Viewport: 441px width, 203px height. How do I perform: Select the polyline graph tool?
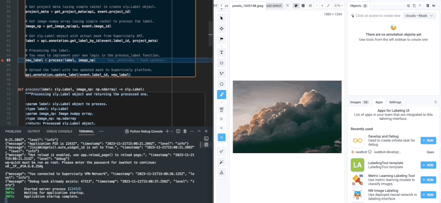222,74
